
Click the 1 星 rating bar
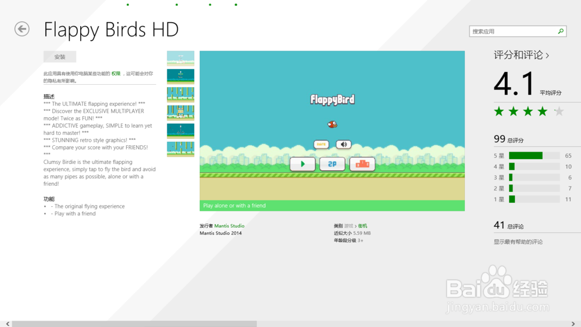coord(535,199)
